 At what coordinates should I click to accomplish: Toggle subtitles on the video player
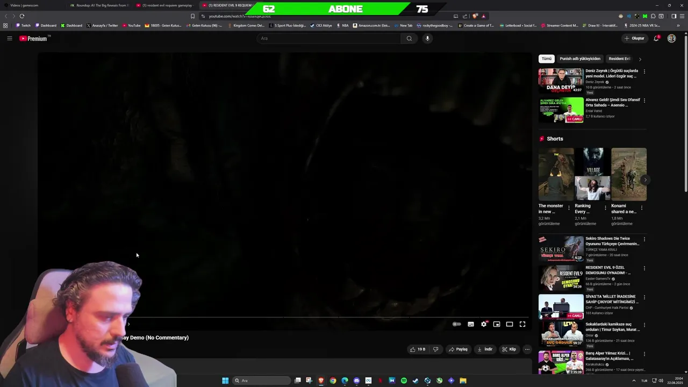tap(471, 324)
